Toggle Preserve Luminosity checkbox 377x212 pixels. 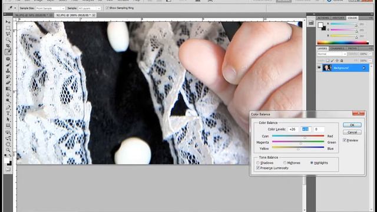(x=258, y=168)
